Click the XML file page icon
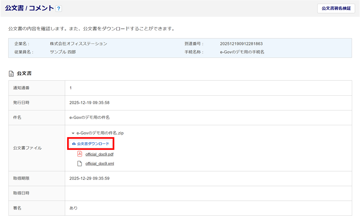The height and width of the screenshot is (218, 360). (80, 164)
